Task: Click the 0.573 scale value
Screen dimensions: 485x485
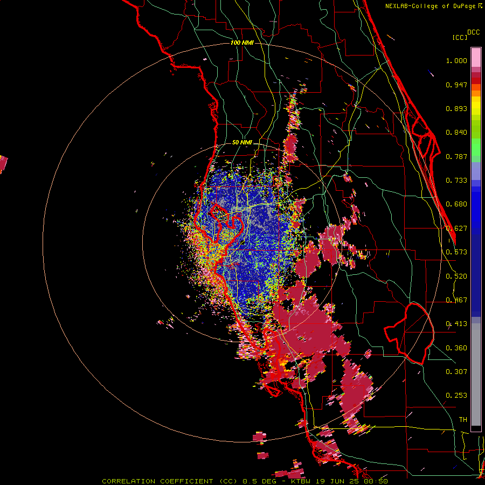Action: (x=456, y=252)
